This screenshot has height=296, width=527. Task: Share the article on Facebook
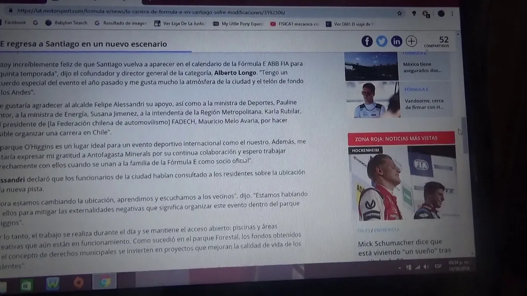click(367, 41)
